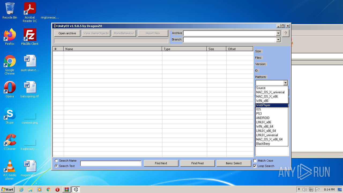Open the magazines Word document icon
The width and height of the screenshot is (343, 193).
pos(30,168)
